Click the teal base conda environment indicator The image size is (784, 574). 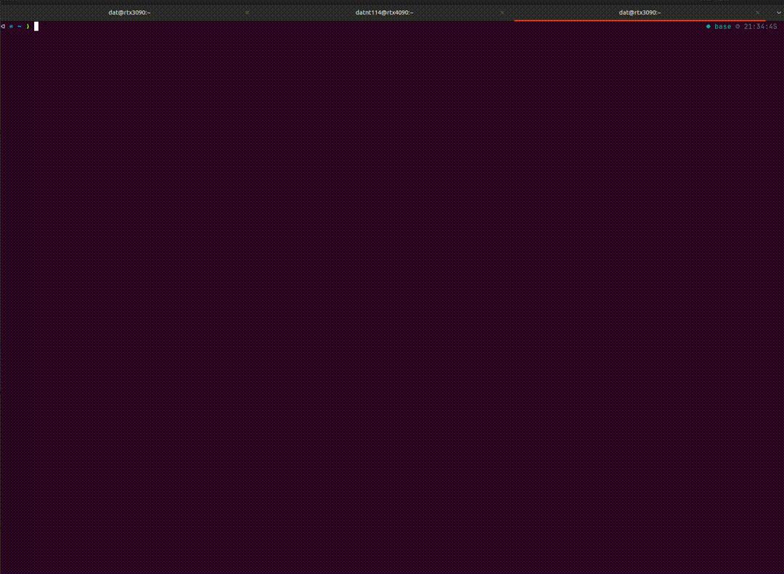[x=722, y=26]
